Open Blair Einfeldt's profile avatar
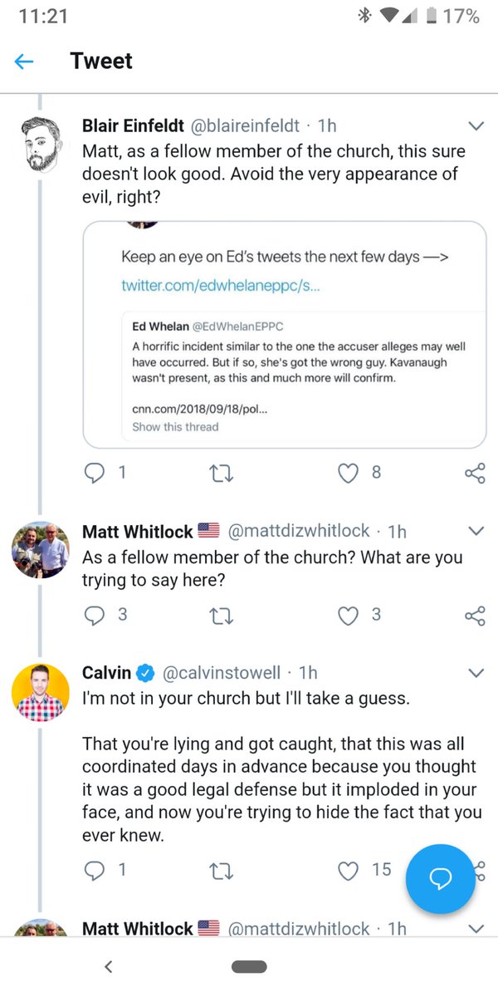 click(x=40, y=143)
